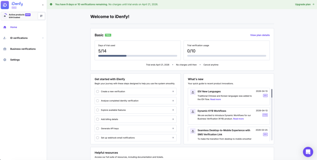Click the Business verifications briefcase icon
The height and width of the screenshot is (160, 317).
[5, 49]
